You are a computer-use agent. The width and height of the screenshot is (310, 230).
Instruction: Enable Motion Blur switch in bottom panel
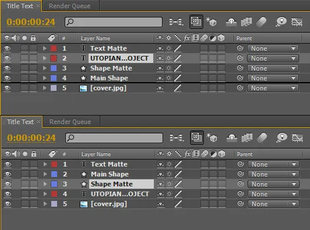point(262,137)
